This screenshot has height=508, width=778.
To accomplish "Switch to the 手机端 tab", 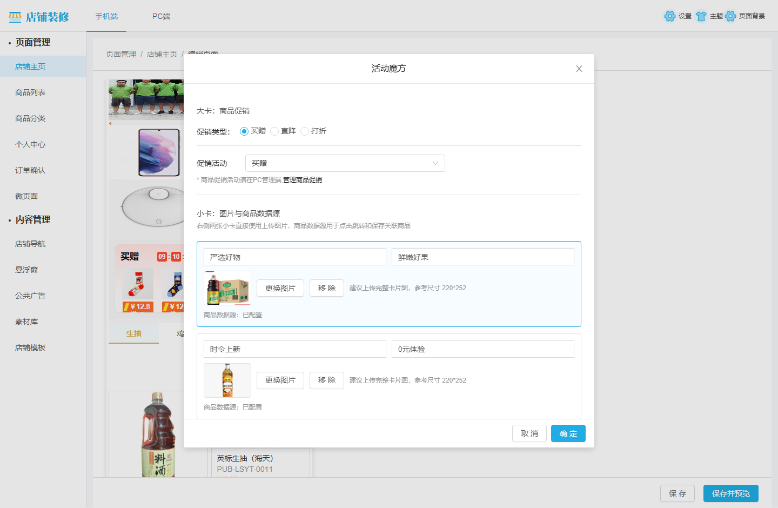I will (x=106, y=16).
